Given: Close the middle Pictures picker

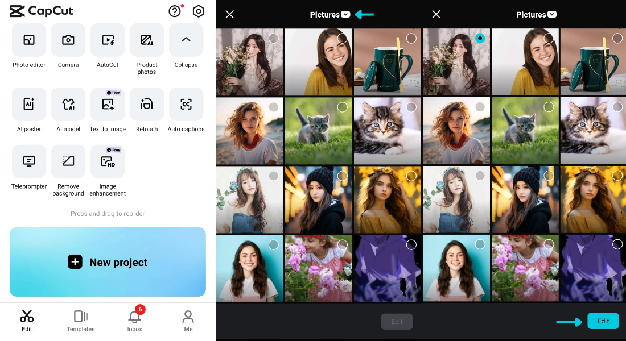Looking at the screenshot, I should click(229, 14).
